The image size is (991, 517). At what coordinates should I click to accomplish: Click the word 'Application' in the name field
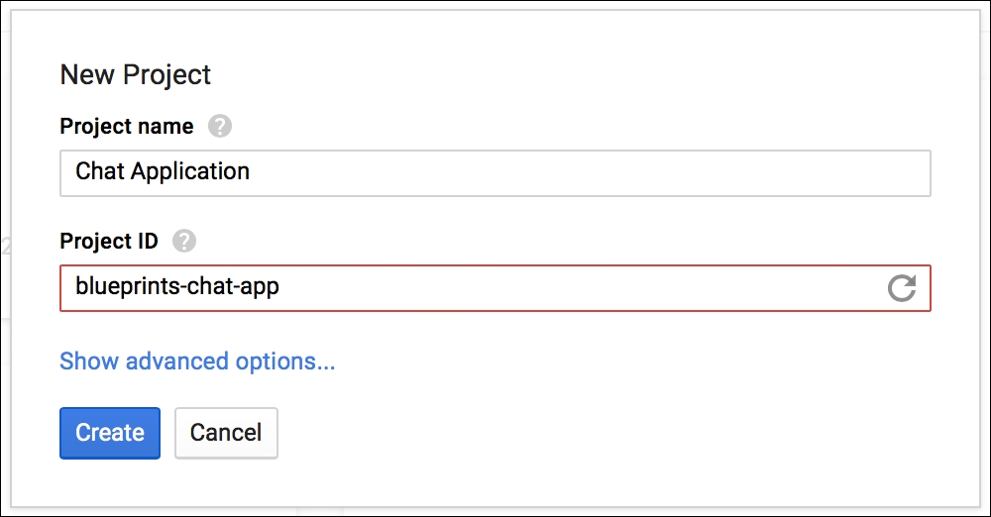coord(190,172)
